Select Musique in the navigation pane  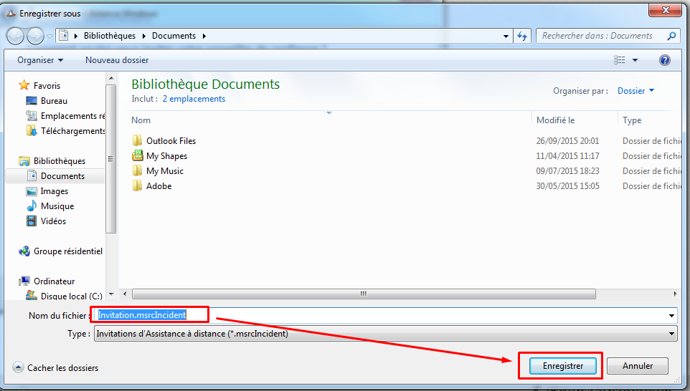point(57,206)
